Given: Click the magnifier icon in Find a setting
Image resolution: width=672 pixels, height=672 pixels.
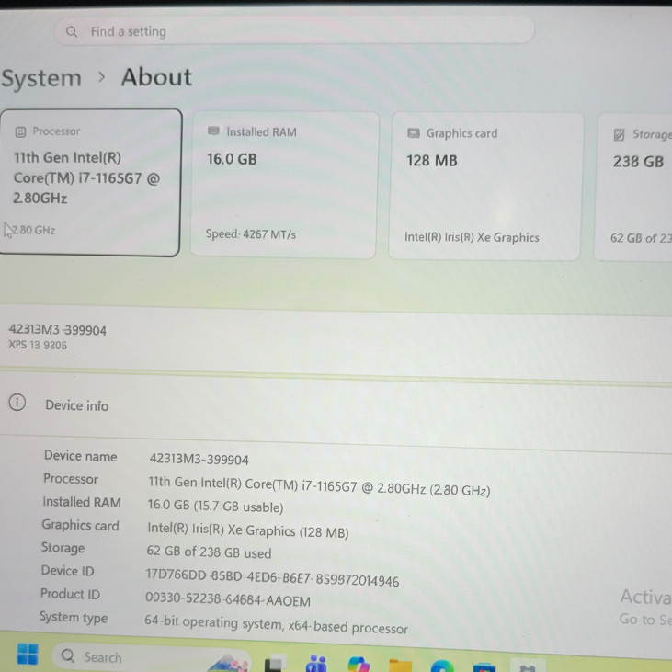Looking at the screenshot, I should (x=72, y=31).
